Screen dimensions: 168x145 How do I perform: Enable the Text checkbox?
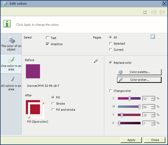(x=47, y=38)
